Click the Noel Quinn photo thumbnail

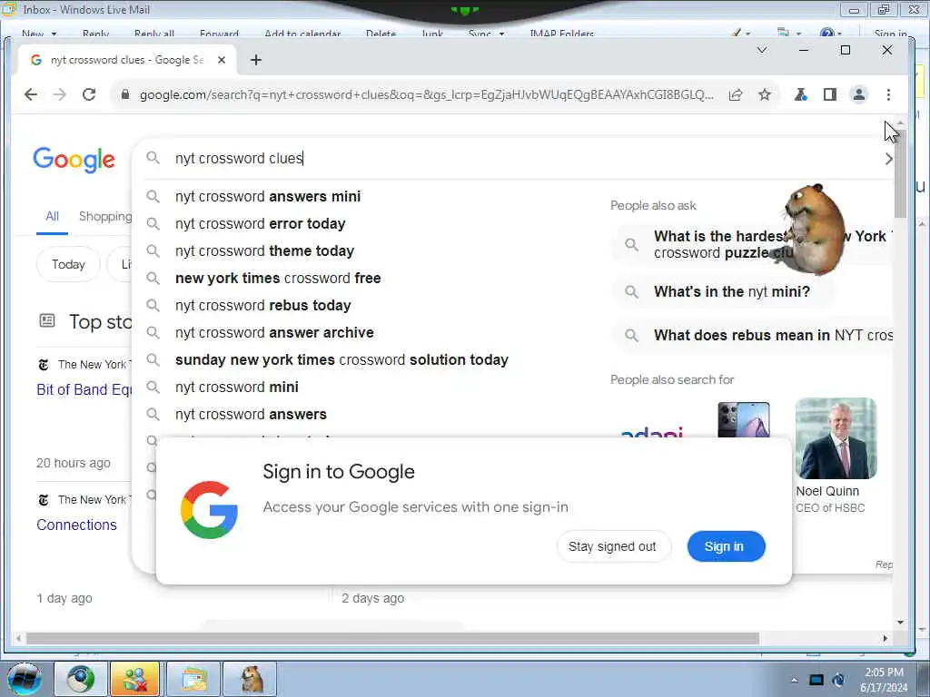click(x=836, y=438)
